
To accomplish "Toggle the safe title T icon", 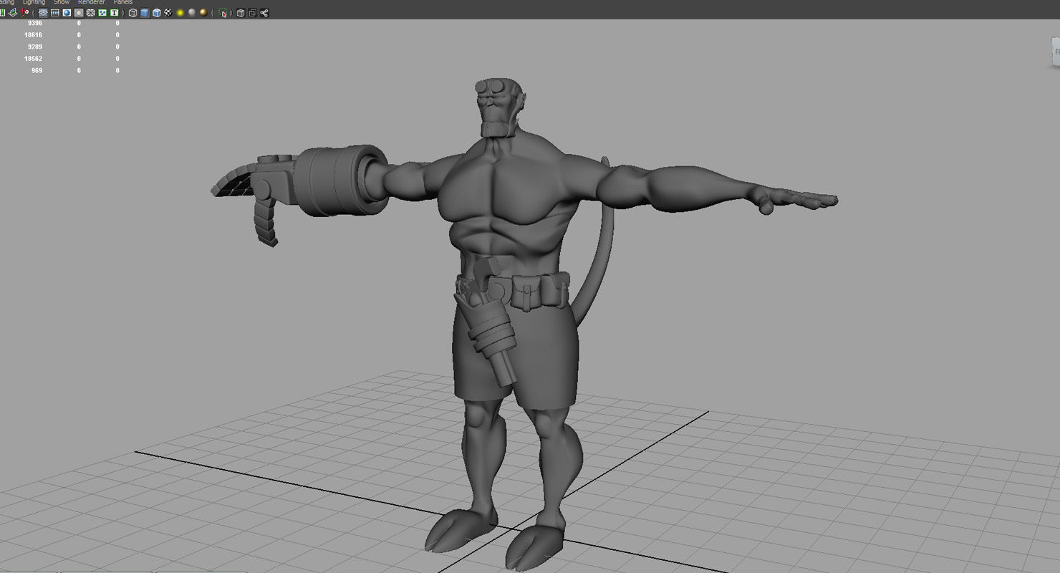I will coord(114,13).
